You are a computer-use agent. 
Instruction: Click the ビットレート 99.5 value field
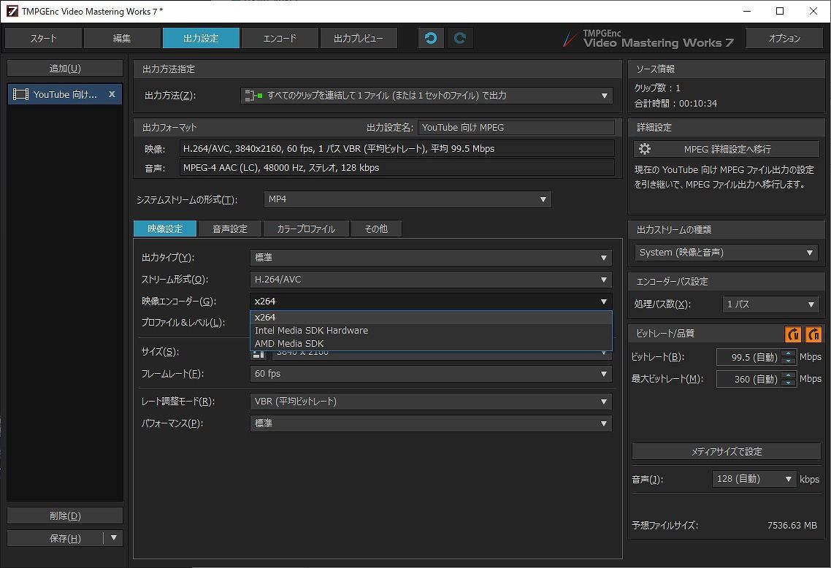(x=749, y=357)
